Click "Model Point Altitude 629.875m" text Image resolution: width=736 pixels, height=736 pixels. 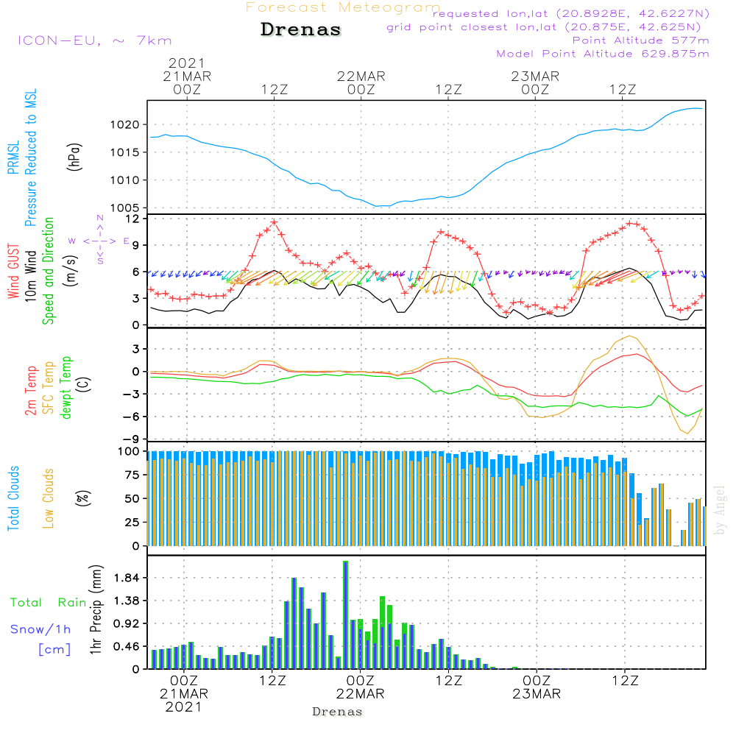[603, 54]
